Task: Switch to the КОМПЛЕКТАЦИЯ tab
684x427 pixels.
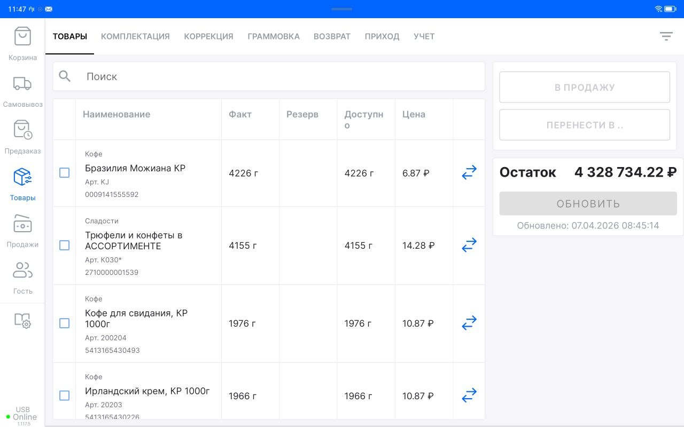Action: (x=135, y=36)
